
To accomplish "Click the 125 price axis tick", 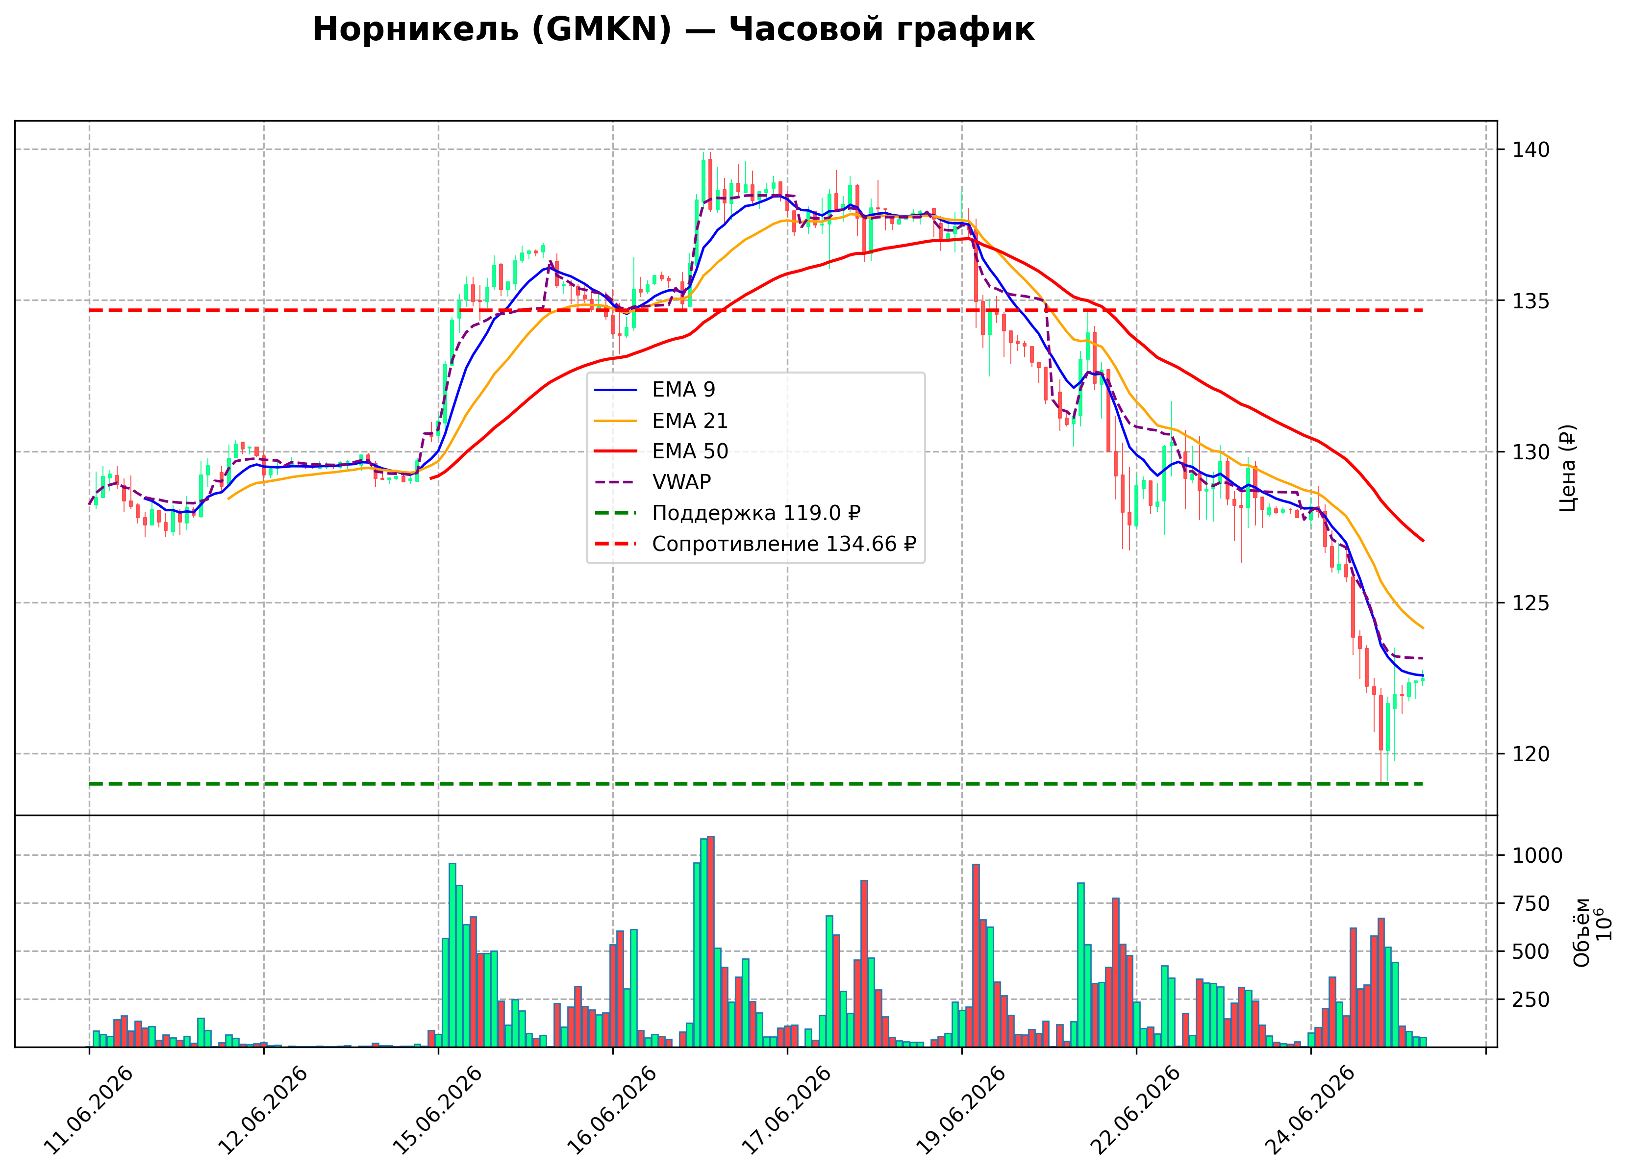I will 1531,603.
